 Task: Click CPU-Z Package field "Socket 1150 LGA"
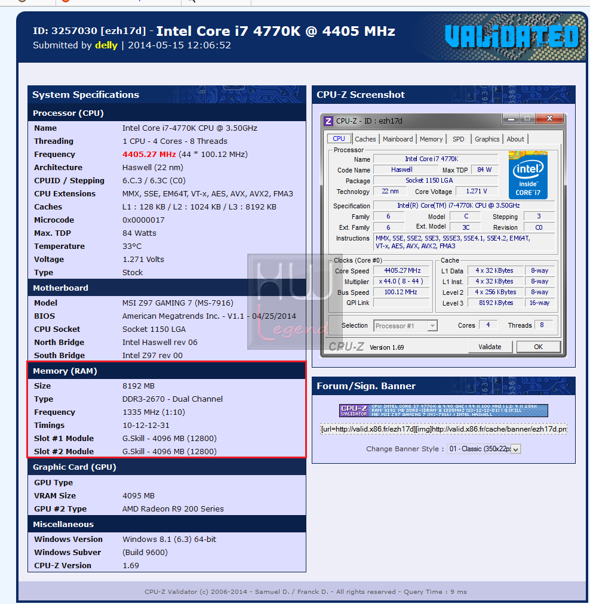[x=436, y=180]
